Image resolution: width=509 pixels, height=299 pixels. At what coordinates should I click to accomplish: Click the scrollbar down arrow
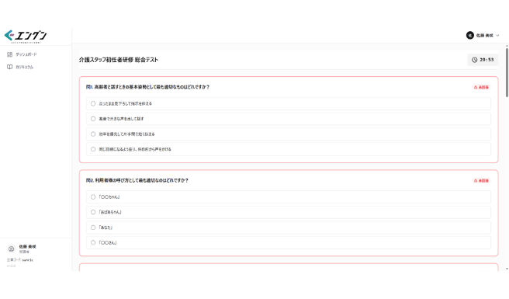507,269
